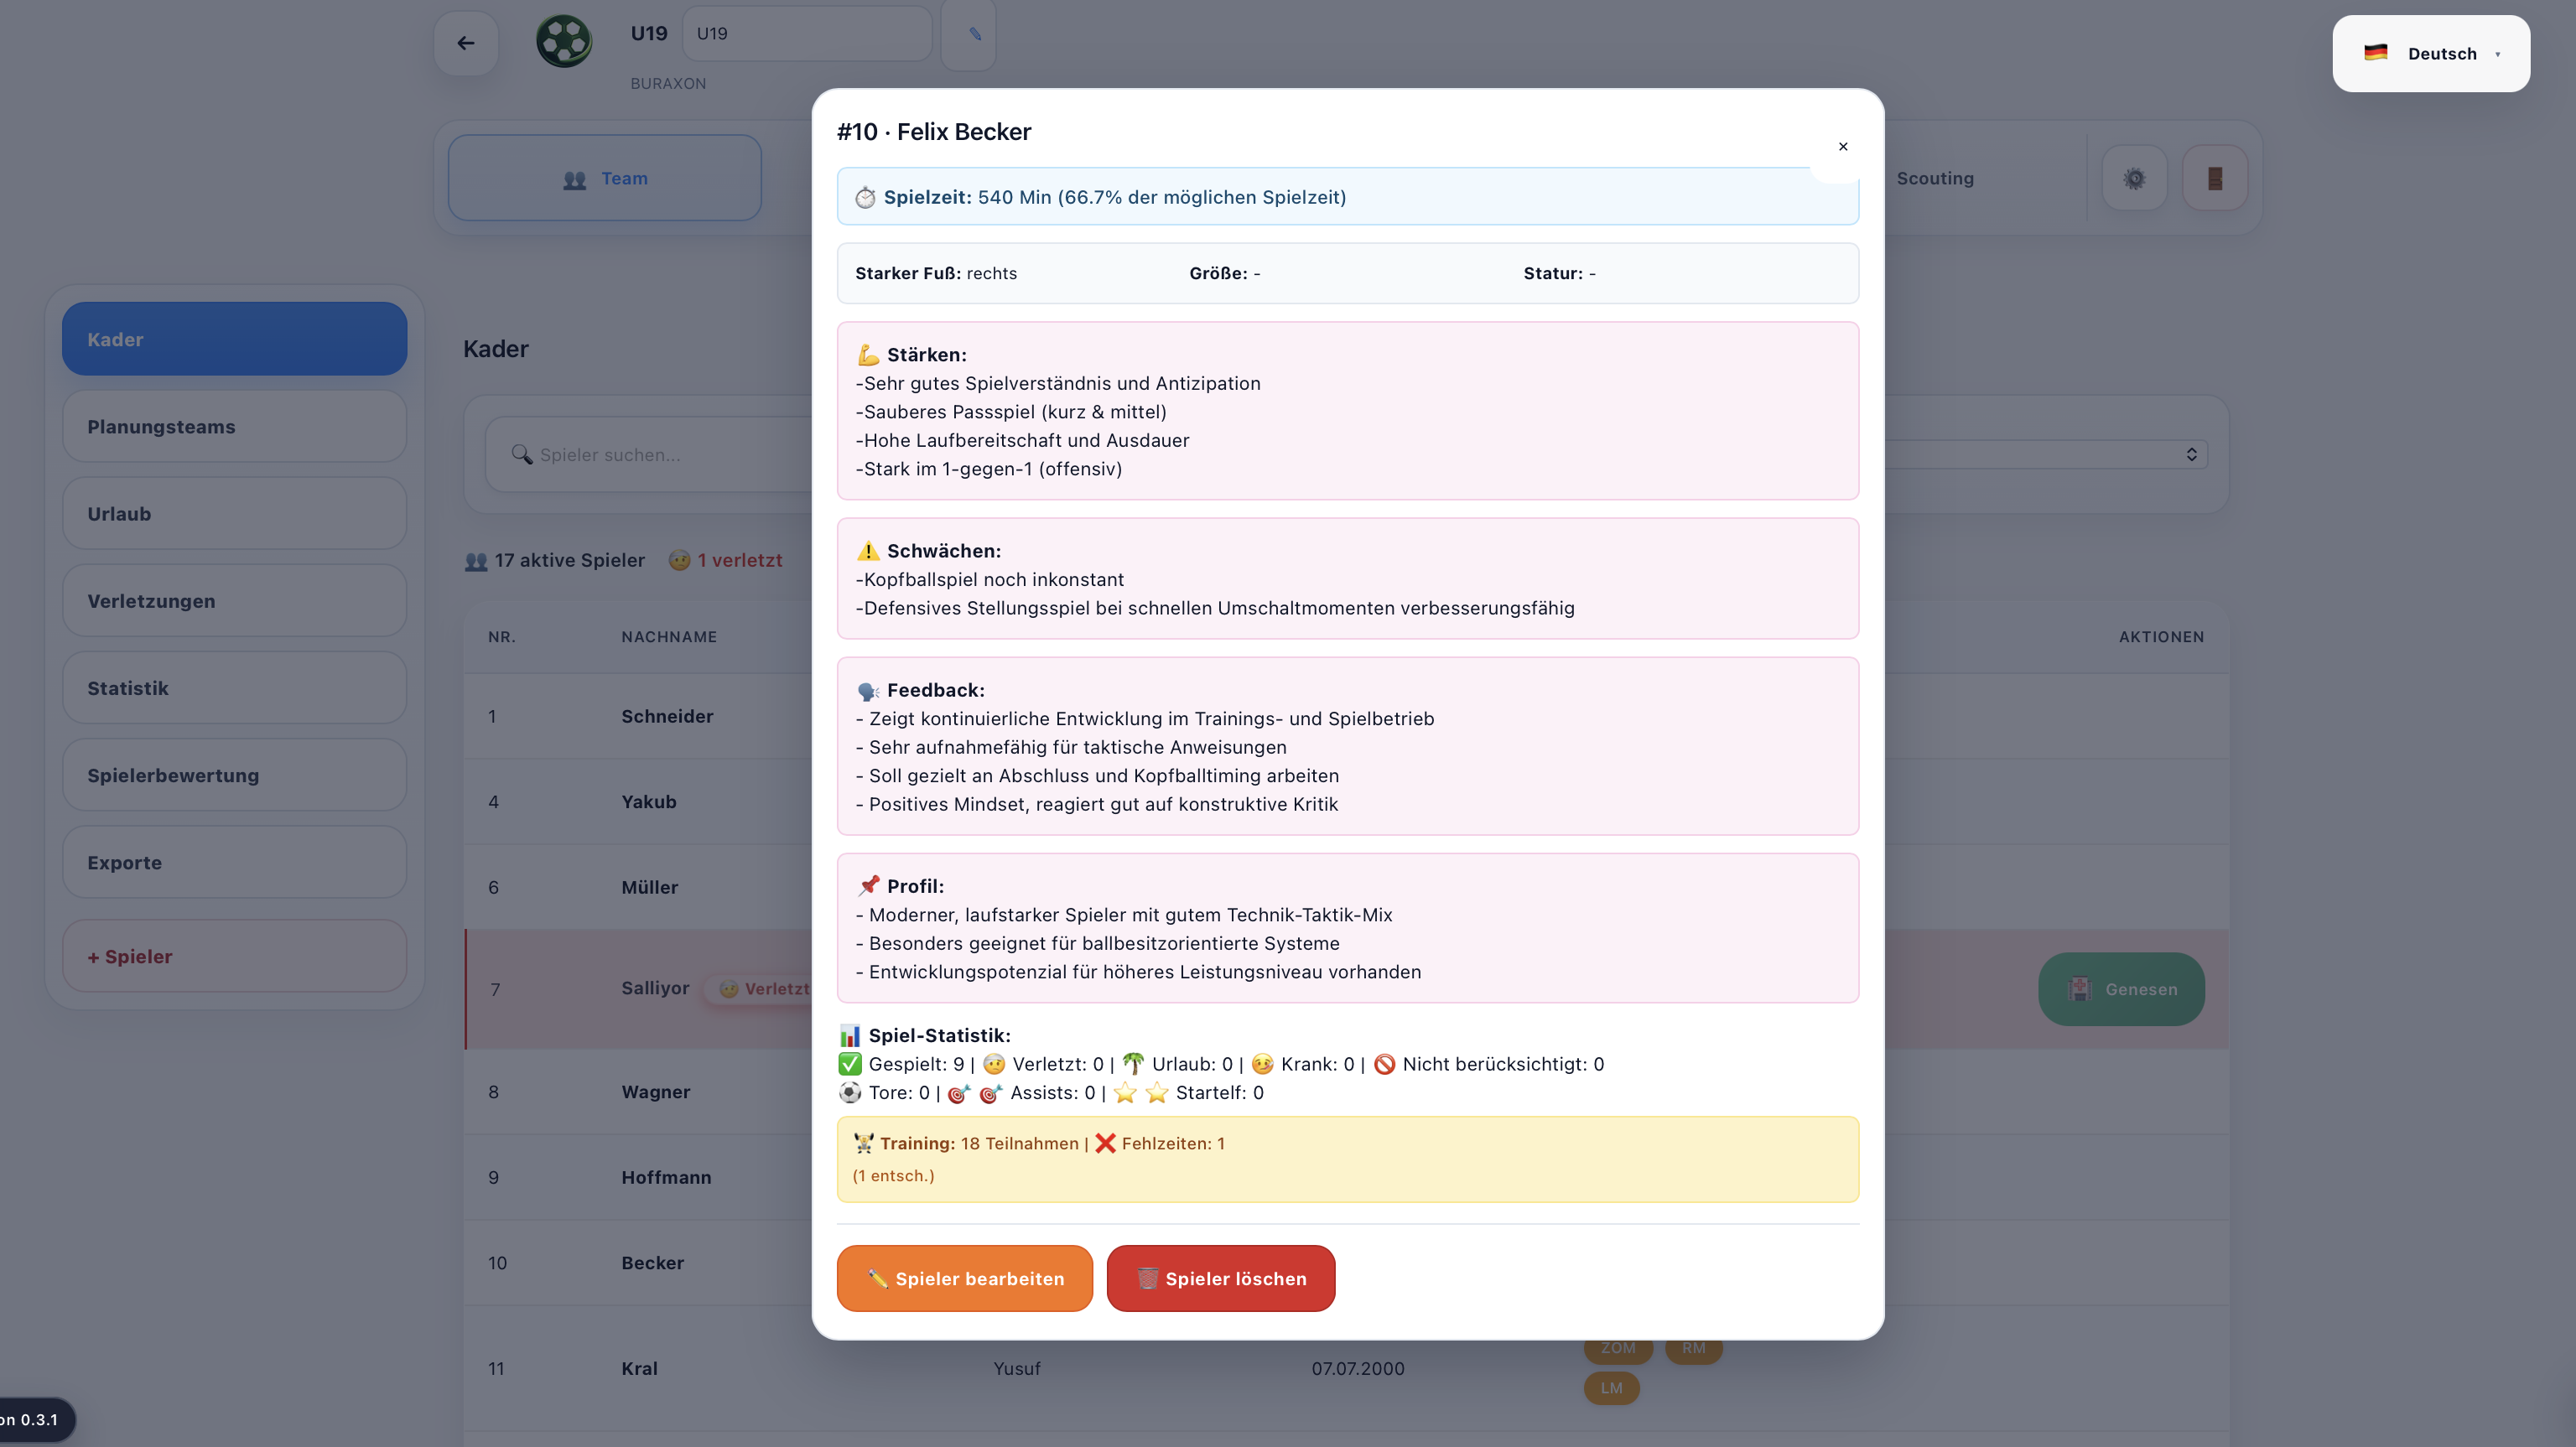Open Planungsteams in the sidebar
Screen dimensions: 2576x1447
[x=234, y=427]
